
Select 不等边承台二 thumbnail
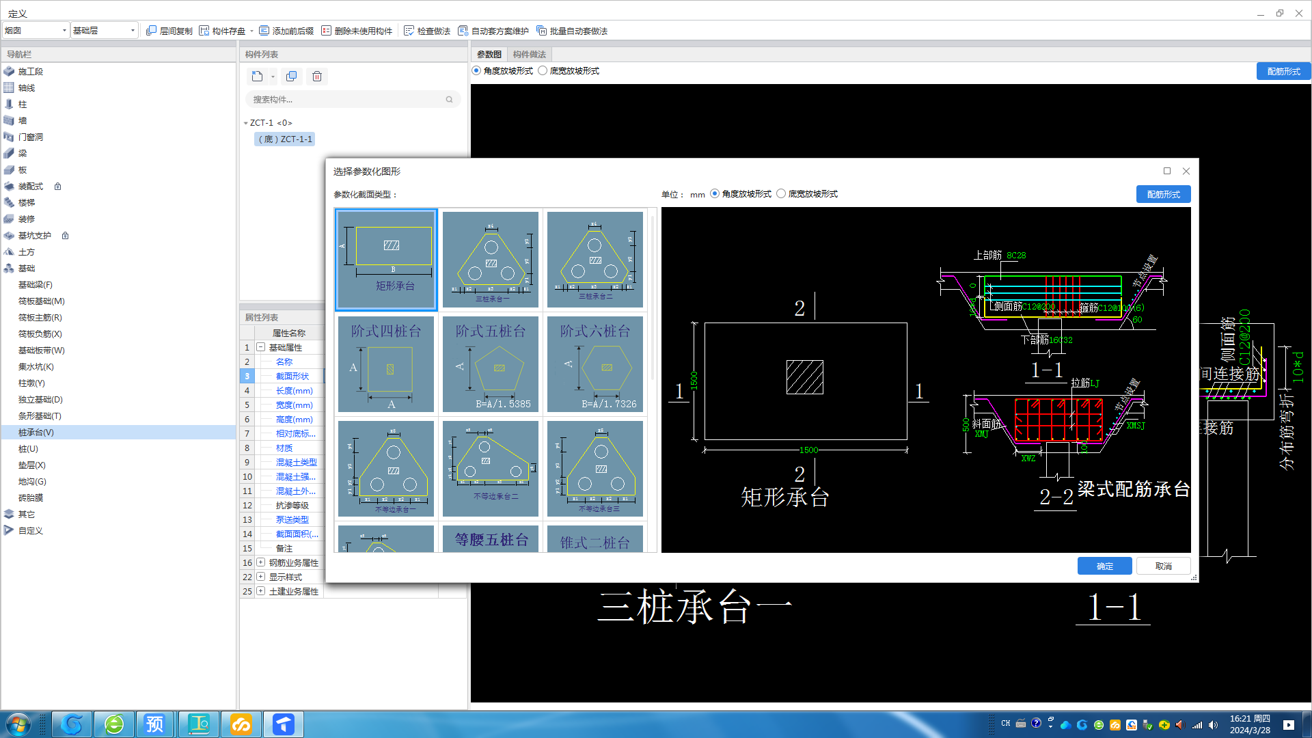tap(491, 468)
